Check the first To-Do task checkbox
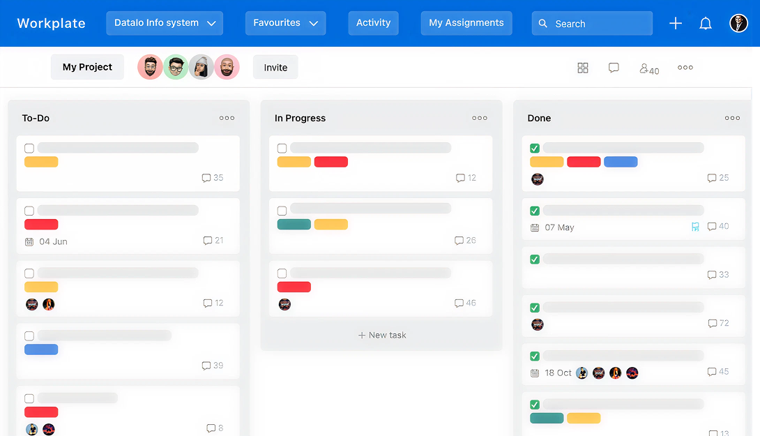Image resolution: width=760 pixels, height=436 pixels. pos(29,148)
